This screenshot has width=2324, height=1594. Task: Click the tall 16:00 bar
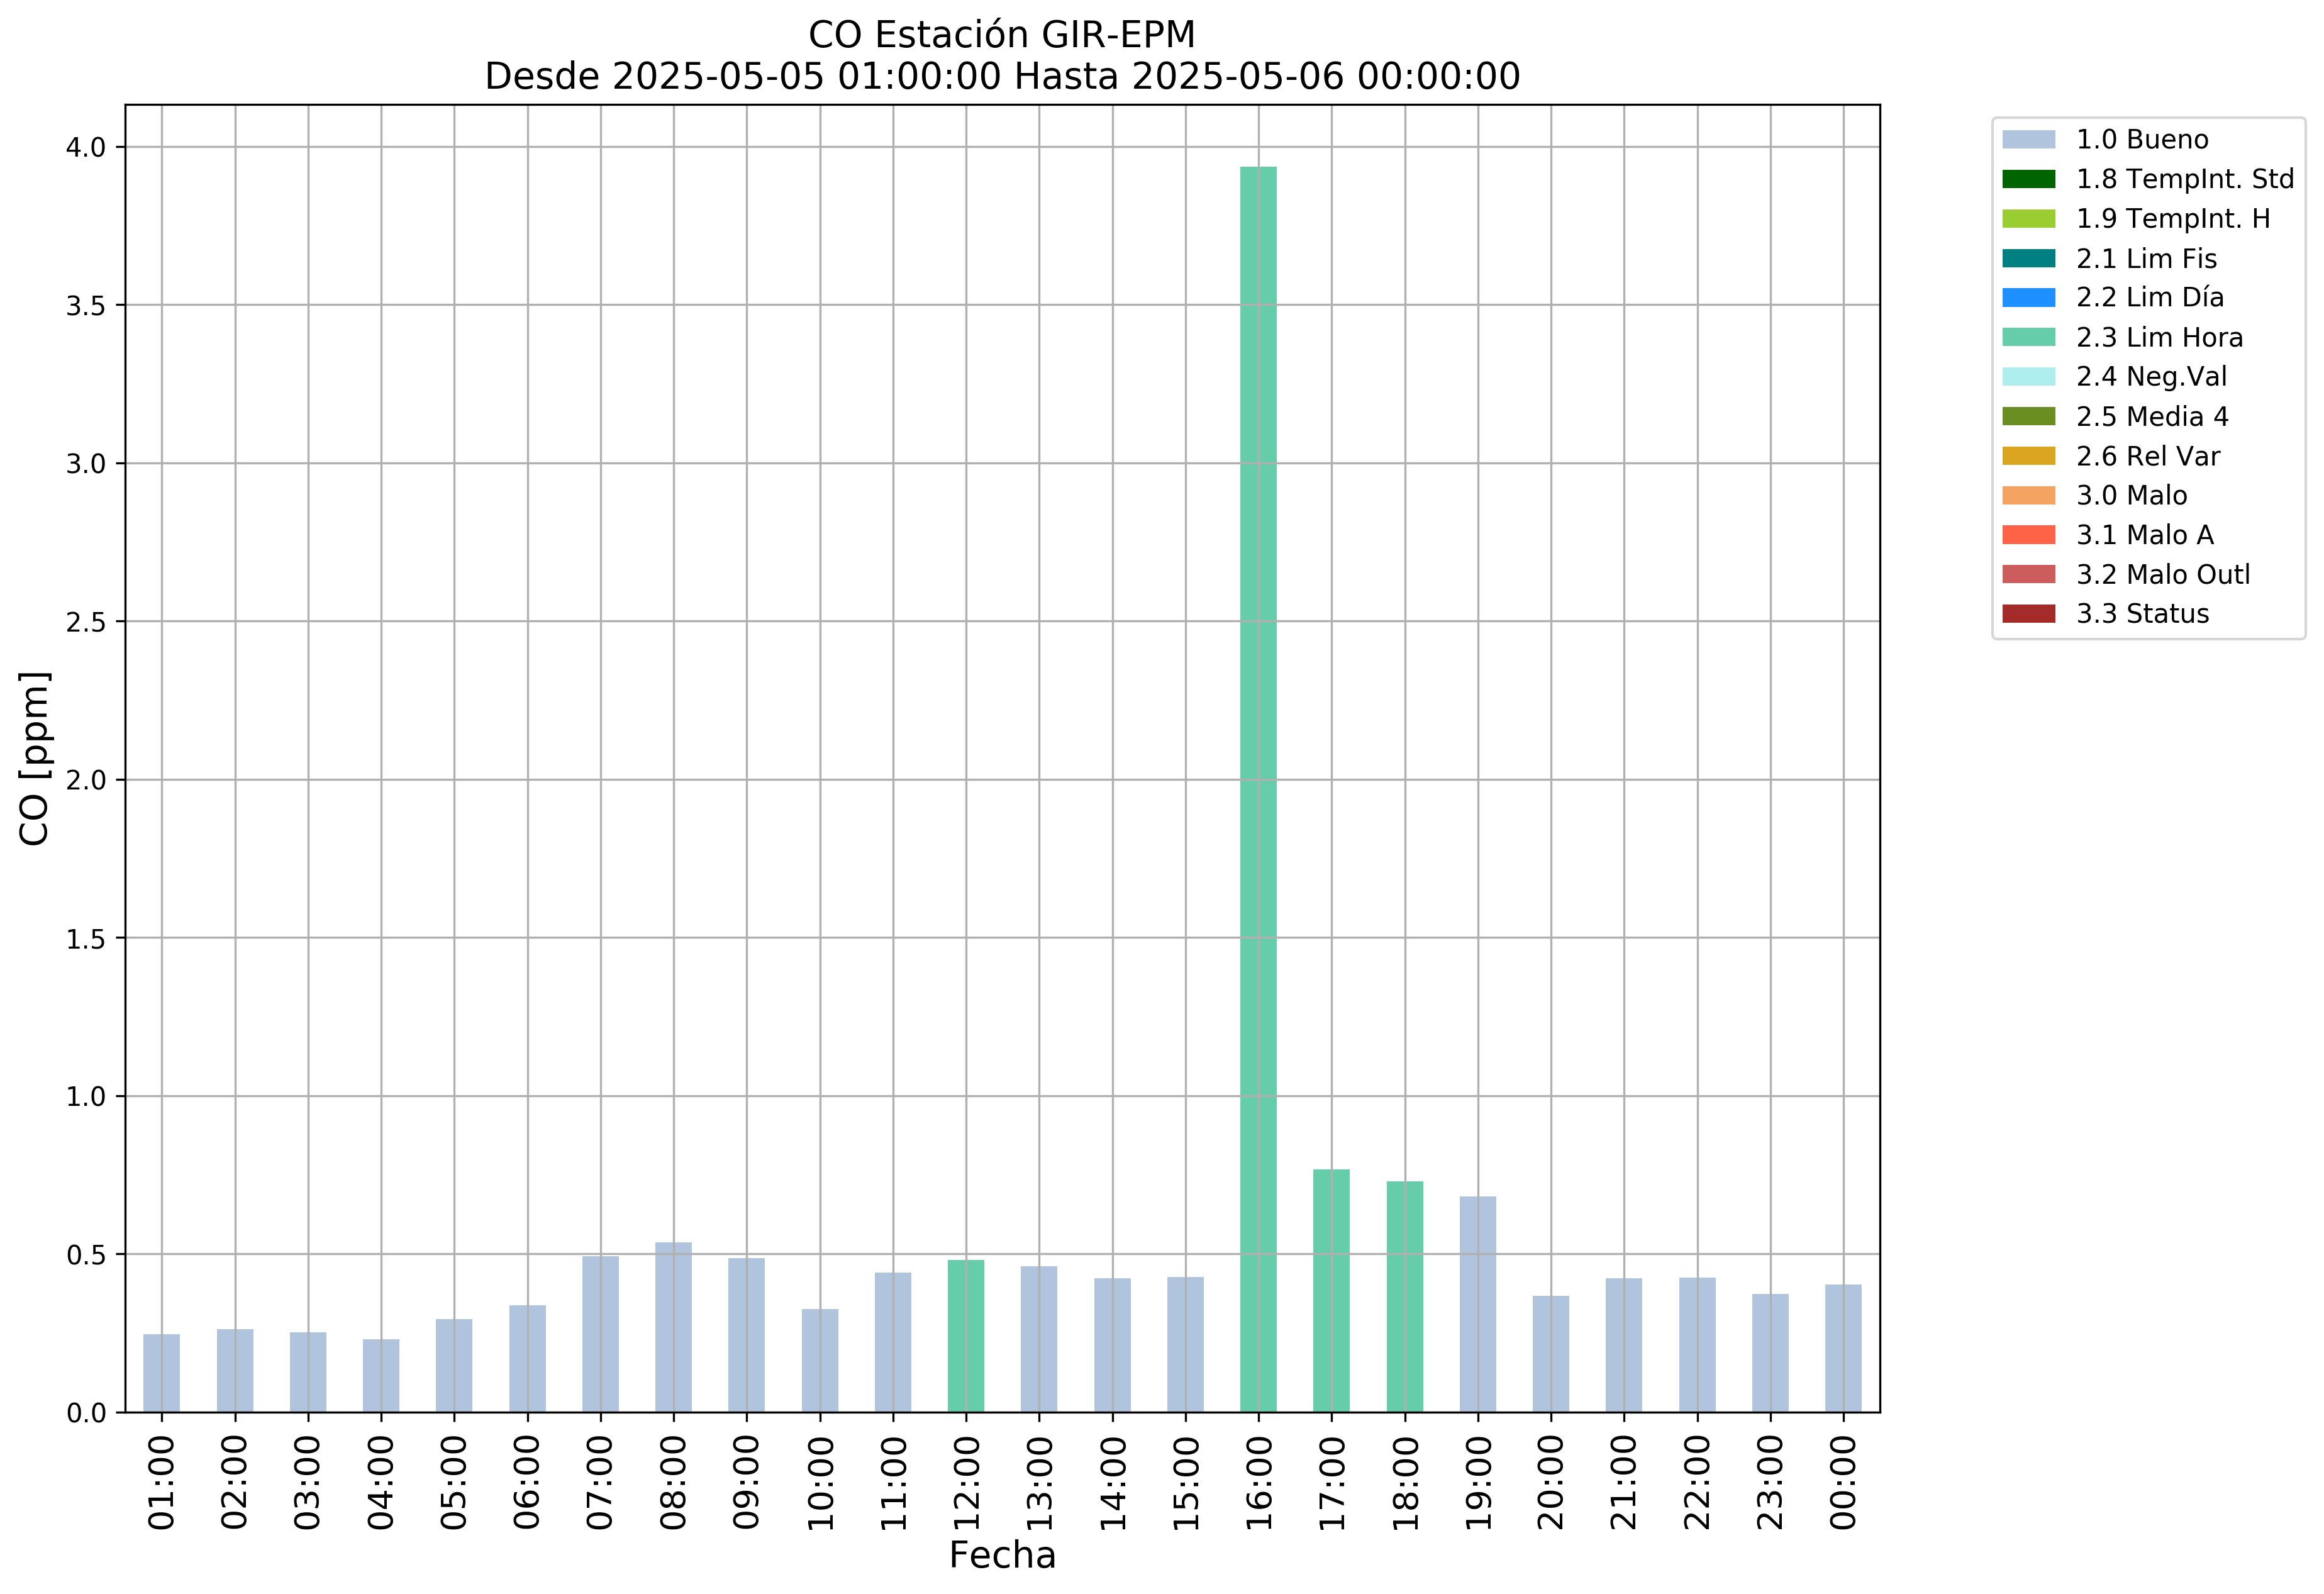tap(1258, 789)
